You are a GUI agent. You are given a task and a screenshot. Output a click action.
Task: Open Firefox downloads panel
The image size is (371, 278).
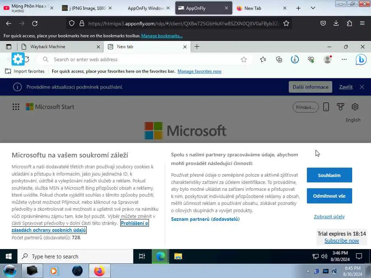click(x=336, y=23)
